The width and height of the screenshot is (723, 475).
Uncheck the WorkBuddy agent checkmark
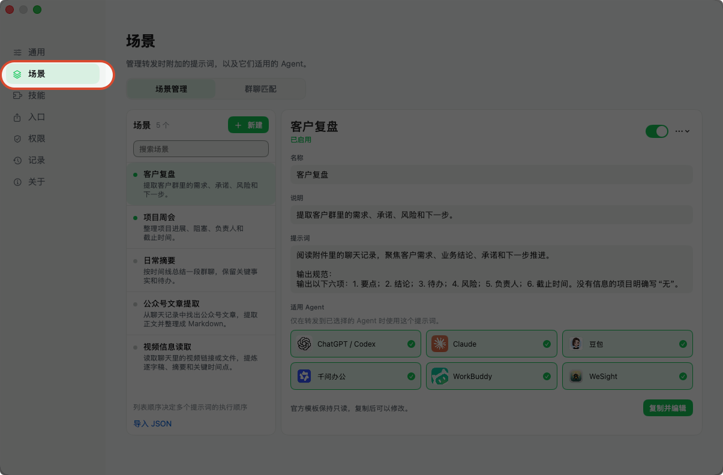tap(547, 377)
